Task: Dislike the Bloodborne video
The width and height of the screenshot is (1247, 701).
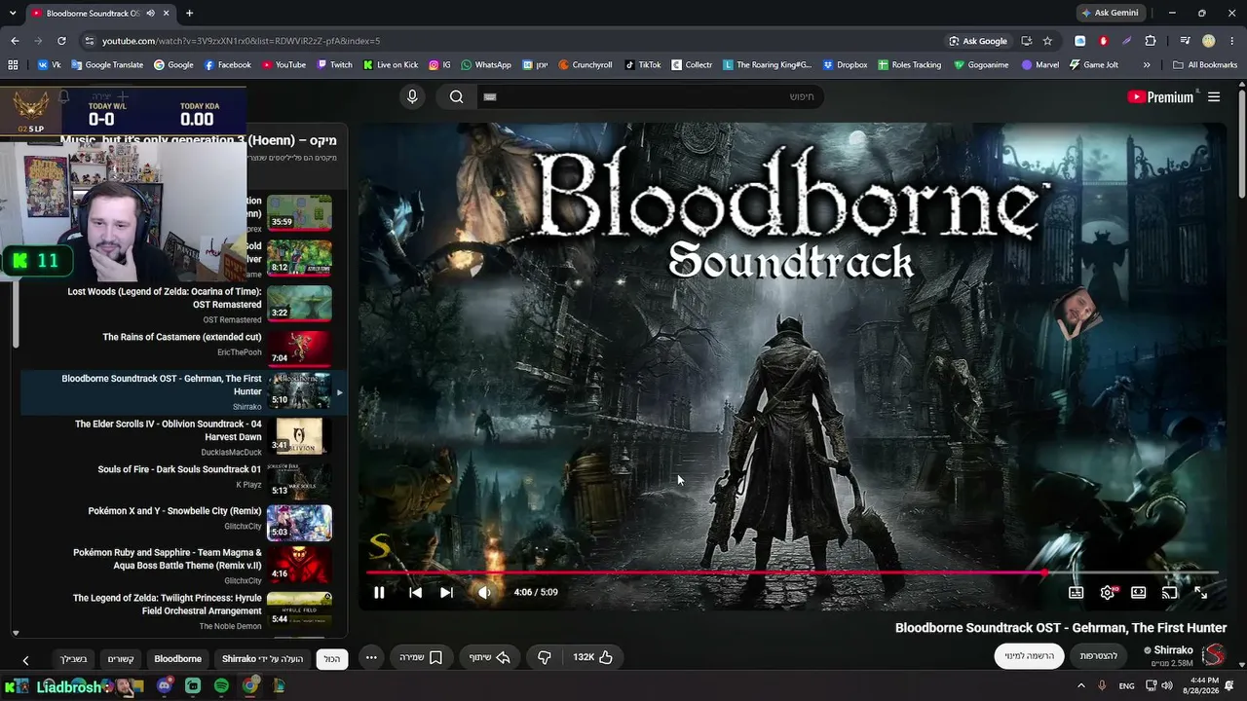Action: [x=545, y=657]
